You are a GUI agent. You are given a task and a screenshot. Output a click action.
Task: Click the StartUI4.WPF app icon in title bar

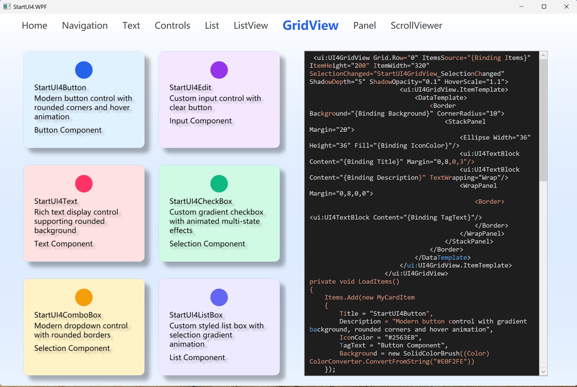[x=7, y=7]
